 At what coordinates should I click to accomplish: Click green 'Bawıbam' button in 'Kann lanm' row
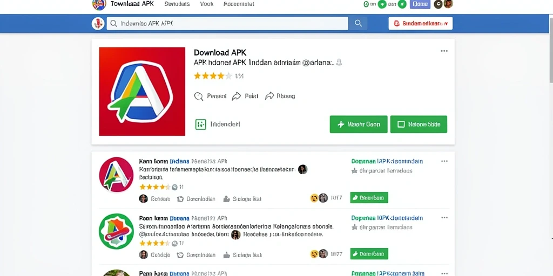pyautogui.click(x=369, y=197)
